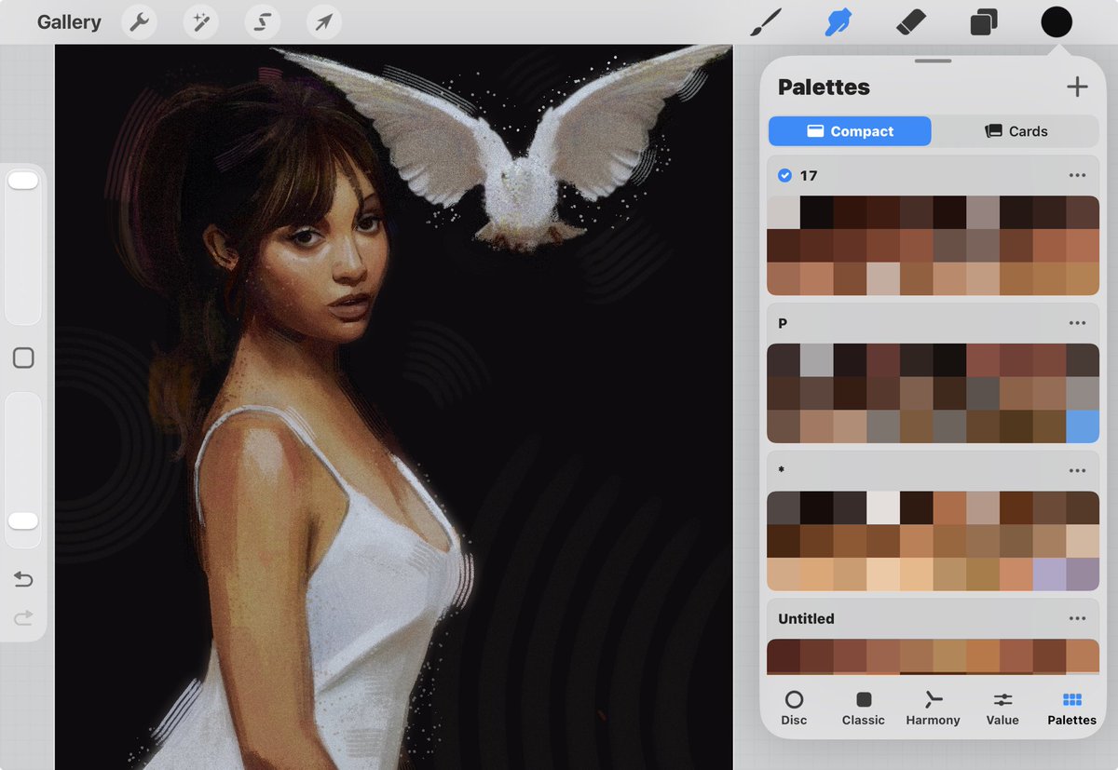Add a new palette with plus icon
This screenshot has width=1118, height=770.
point(1077,88)
